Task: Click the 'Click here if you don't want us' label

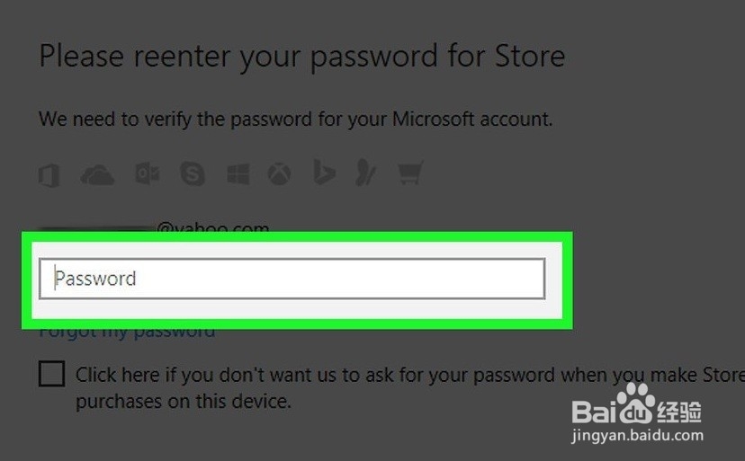Action: click(x=409, y=388)
